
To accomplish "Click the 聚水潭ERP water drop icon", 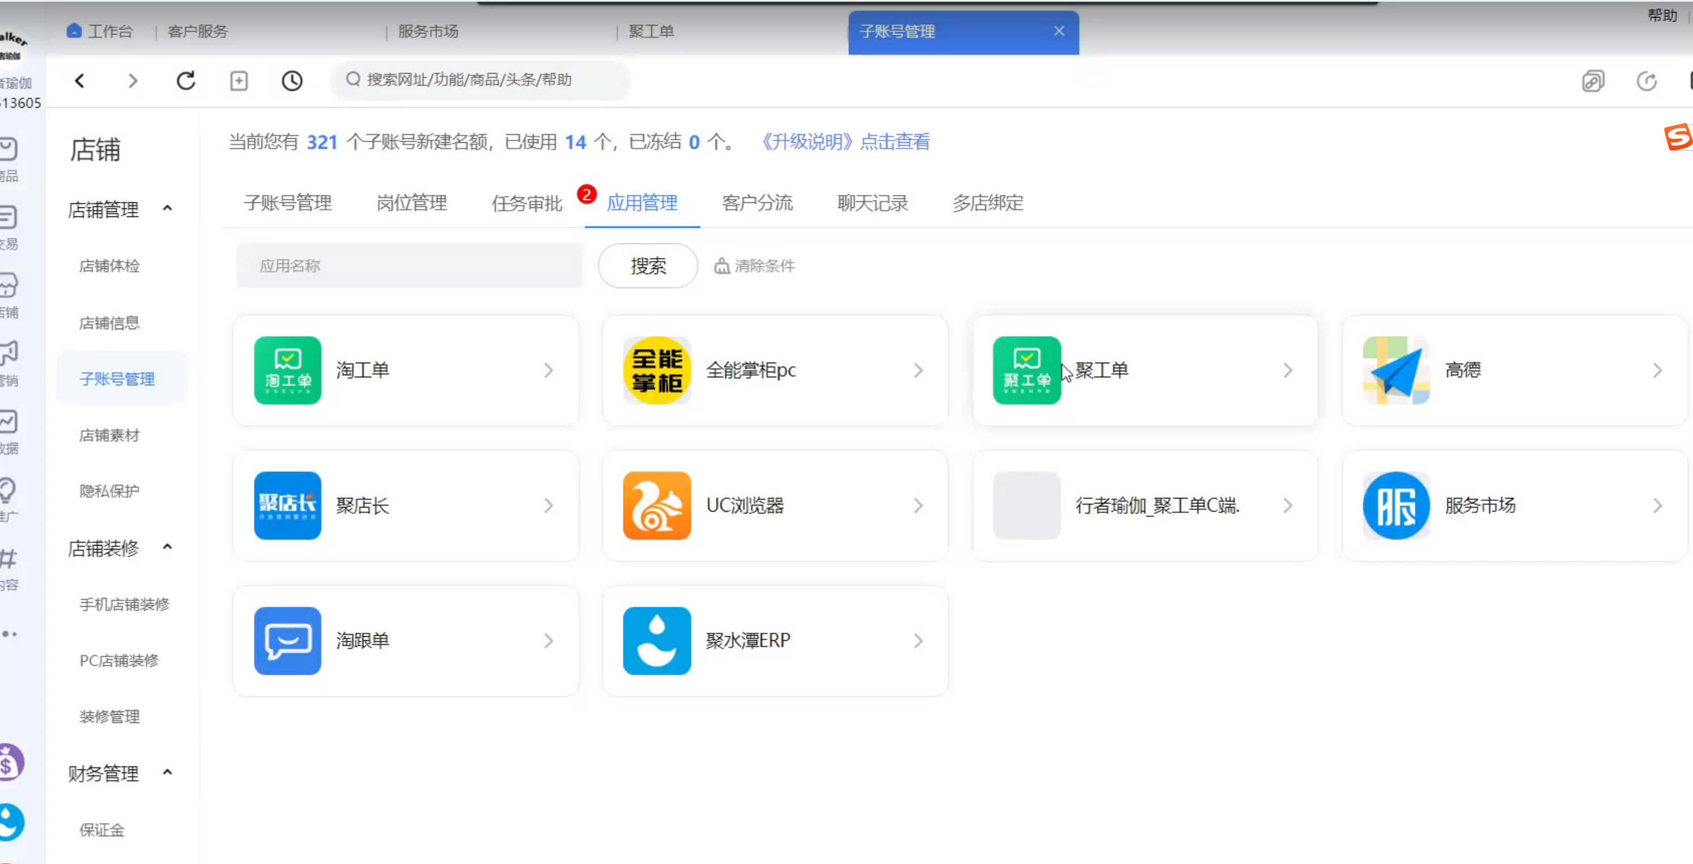I will pyautogui.click(x=656, y=641).
